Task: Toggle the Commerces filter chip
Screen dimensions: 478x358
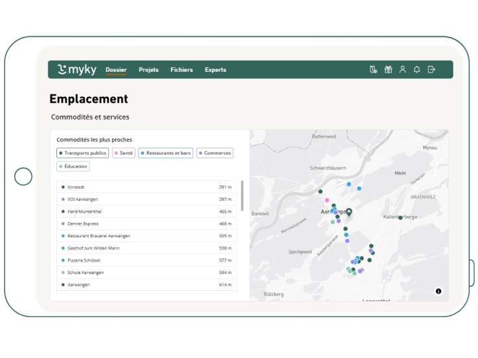Action: click(214, 153)
